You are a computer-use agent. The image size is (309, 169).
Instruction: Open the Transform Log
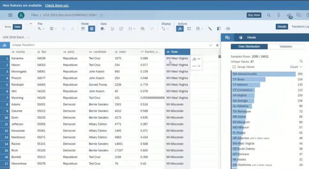coord(300,26)
